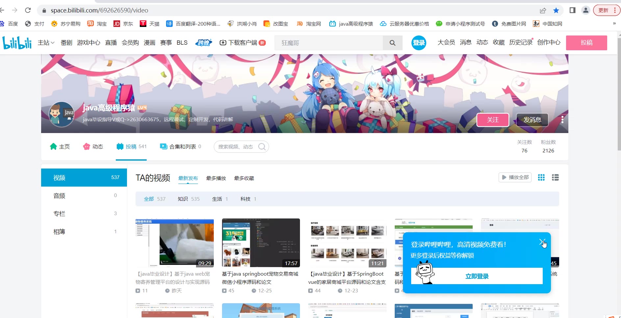Select 相簿 in sidebar

[84, 232]
